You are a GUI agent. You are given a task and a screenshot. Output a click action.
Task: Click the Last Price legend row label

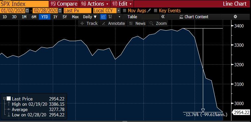(x=22, y=99)
